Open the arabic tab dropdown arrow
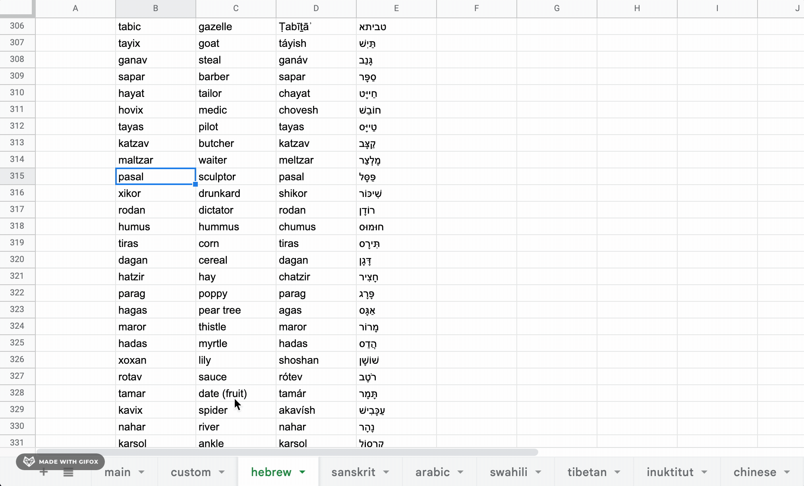Viewport: 804px width, 486px height. (461, 472)
